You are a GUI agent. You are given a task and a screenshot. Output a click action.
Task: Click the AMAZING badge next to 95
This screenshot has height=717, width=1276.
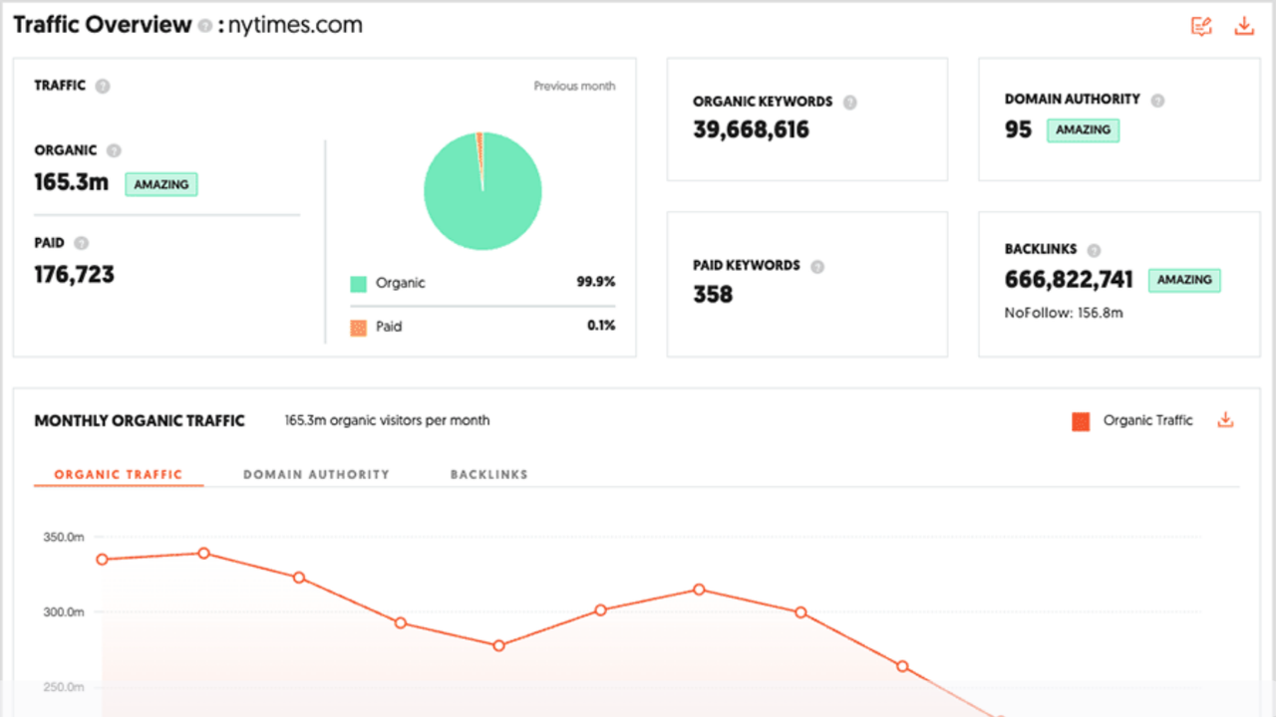coord(1083,130)
